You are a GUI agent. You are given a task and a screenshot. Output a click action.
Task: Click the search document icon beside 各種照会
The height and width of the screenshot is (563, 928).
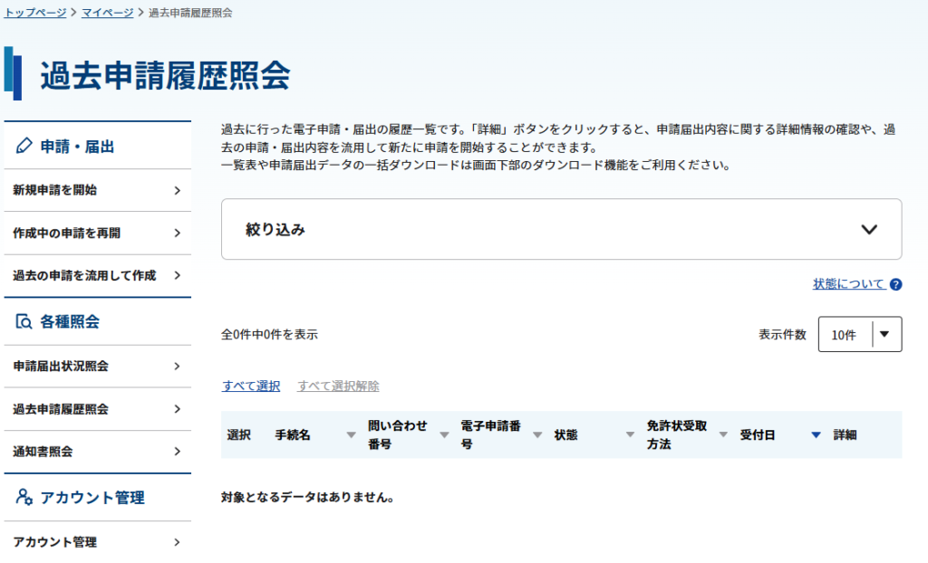24,321
